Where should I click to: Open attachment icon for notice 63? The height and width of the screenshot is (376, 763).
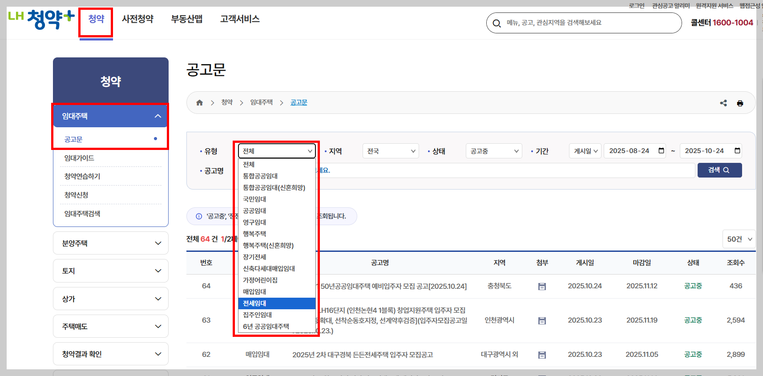(x=542, y=321)
